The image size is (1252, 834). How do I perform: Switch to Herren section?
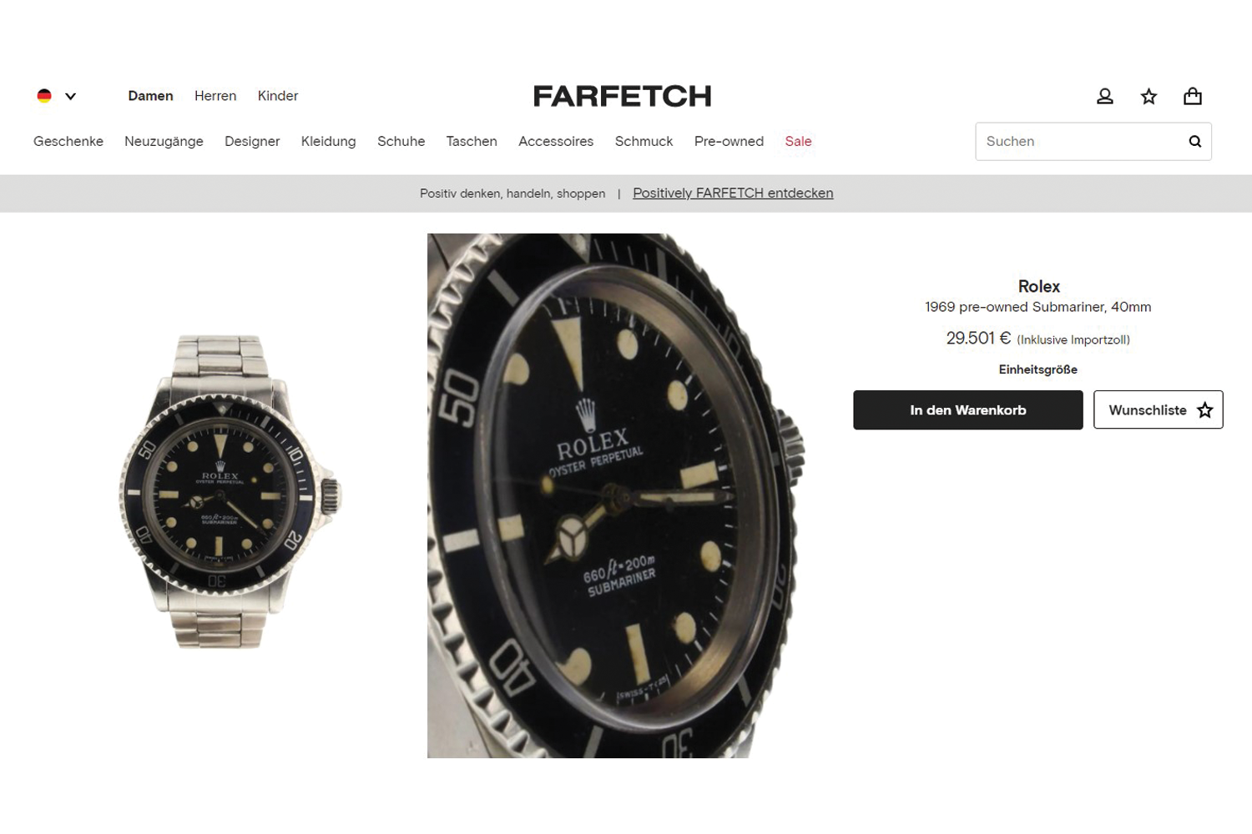tap(215, 96)
